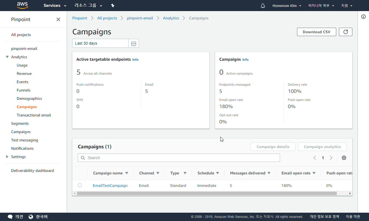Open the Hyounsoo Kim account dropdown
The image size is (369, 221).
pos(287,6)
